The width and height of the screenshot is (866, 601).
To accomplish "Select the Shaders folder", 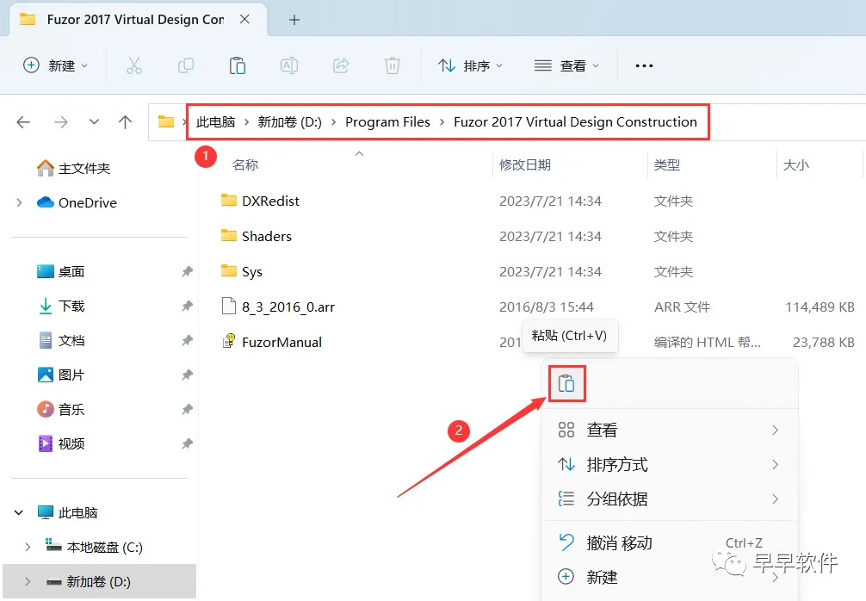I will (267, 237).
